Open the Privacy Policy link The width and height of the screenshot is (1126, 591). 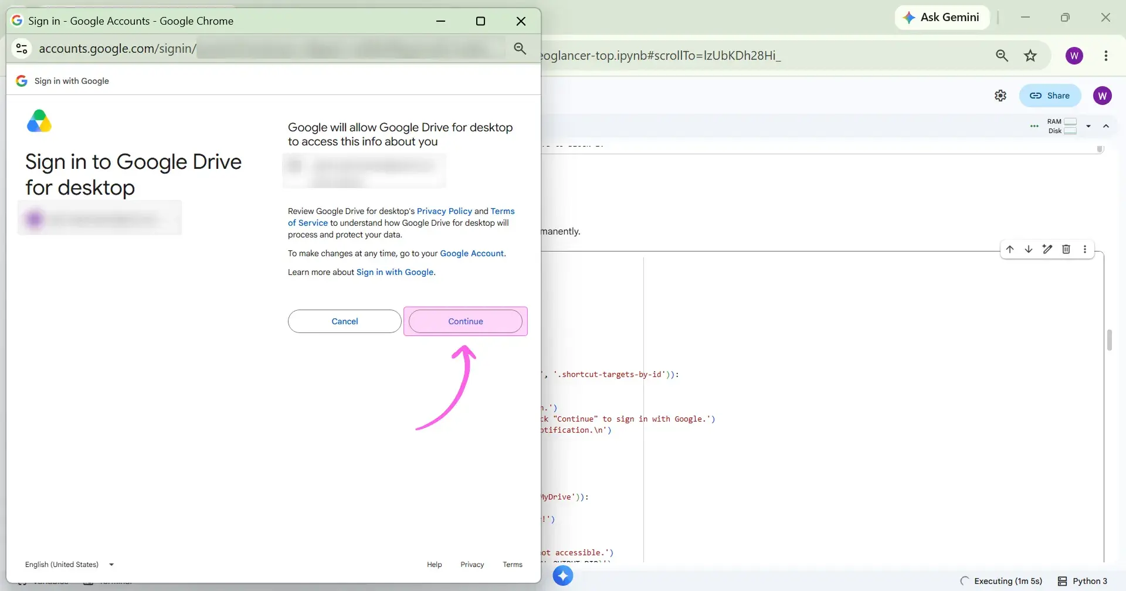445,211
